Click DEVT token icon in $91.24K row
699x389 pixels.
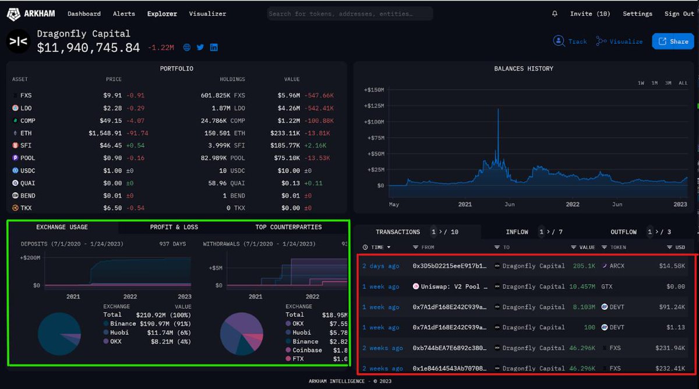click(x=605, y=307)
